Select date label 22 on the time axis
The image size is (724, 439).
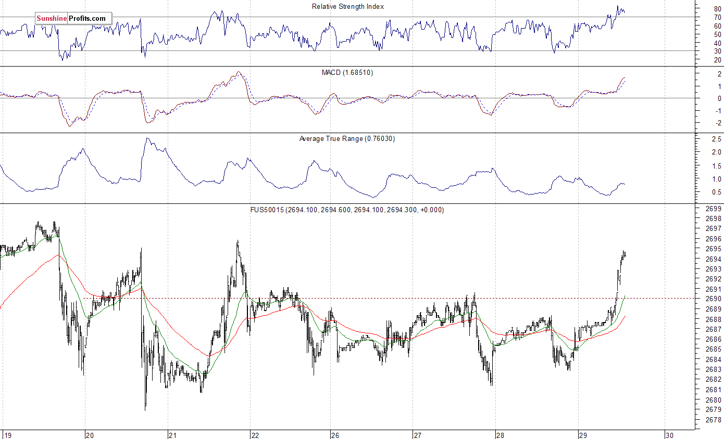click(255, 435)
